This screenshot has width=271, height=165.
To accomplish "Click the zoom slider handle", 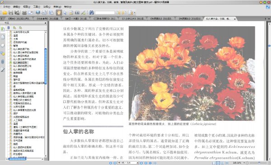I will click(x=259, y=163).
